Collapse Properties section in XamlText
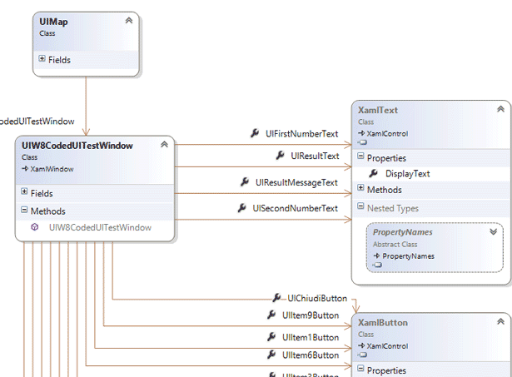The height and width of the screenshot is (377, 512). [x=360, y=156]
